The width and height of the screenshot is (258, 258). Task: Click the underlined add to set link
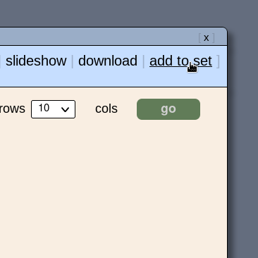click(x=180, y=61)
